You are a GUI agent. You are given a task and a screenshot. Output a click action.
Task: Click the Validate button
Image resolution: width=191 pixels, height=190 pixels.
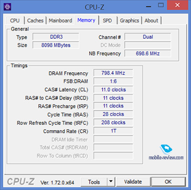point(133,182)
